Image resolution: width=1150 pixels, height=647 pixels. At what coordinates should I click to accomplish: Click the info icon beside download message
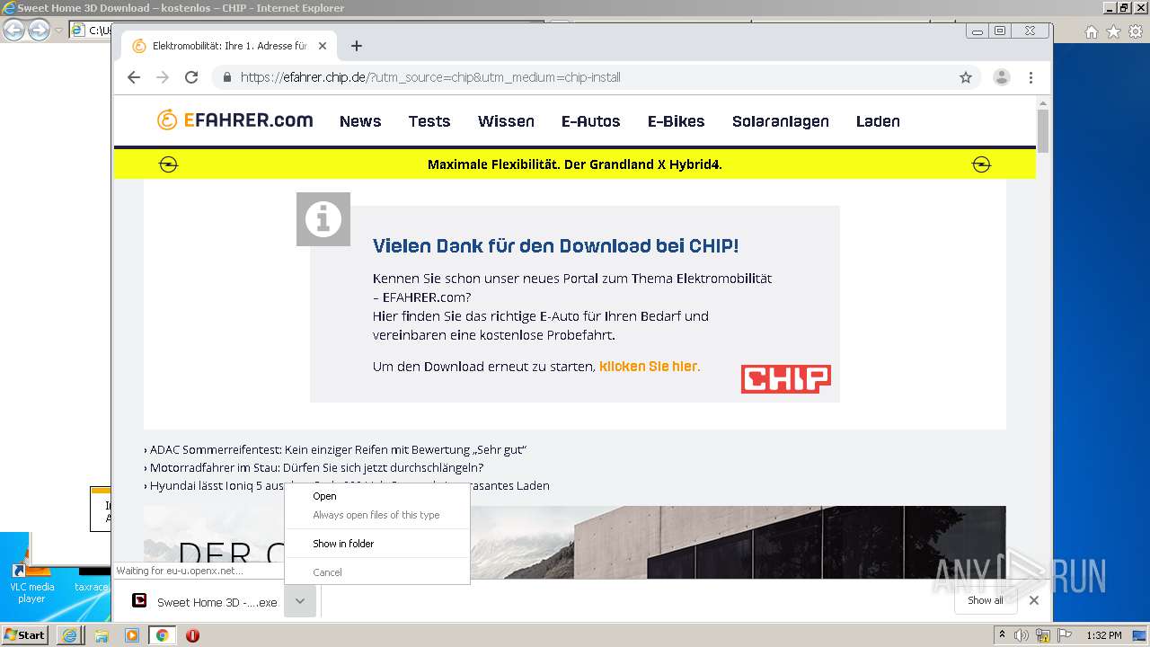[323, 219]
